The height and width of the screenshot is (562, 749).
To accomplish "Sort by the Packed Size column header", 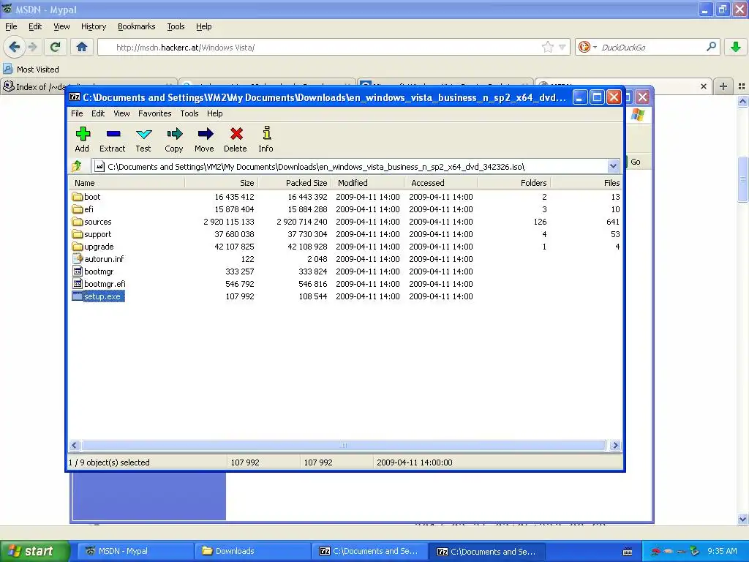I will click(294, 183).
